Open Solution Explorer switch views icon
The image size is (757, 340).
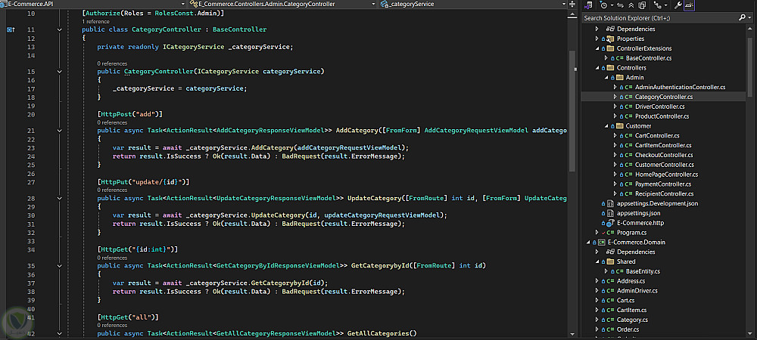click(588, 5)
